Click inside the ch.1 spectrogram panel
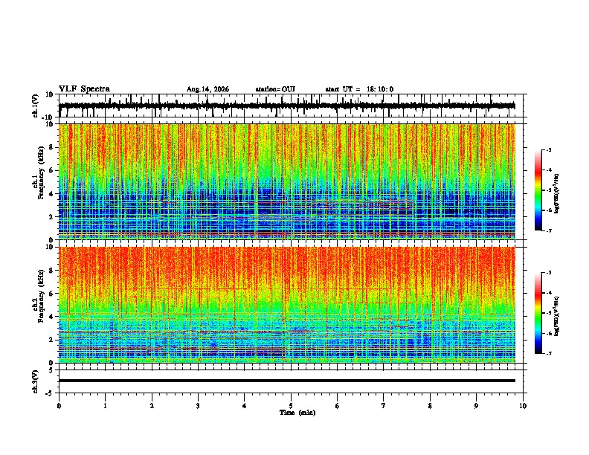Screen dimensions: 589x455 [287, 181]
